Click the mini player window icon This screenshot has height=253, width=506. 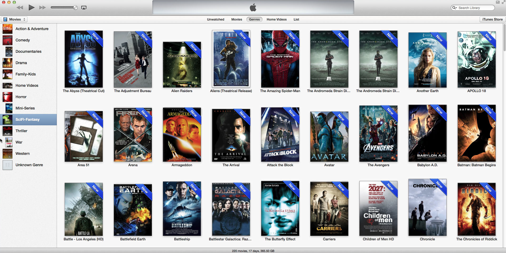point(498,2)
